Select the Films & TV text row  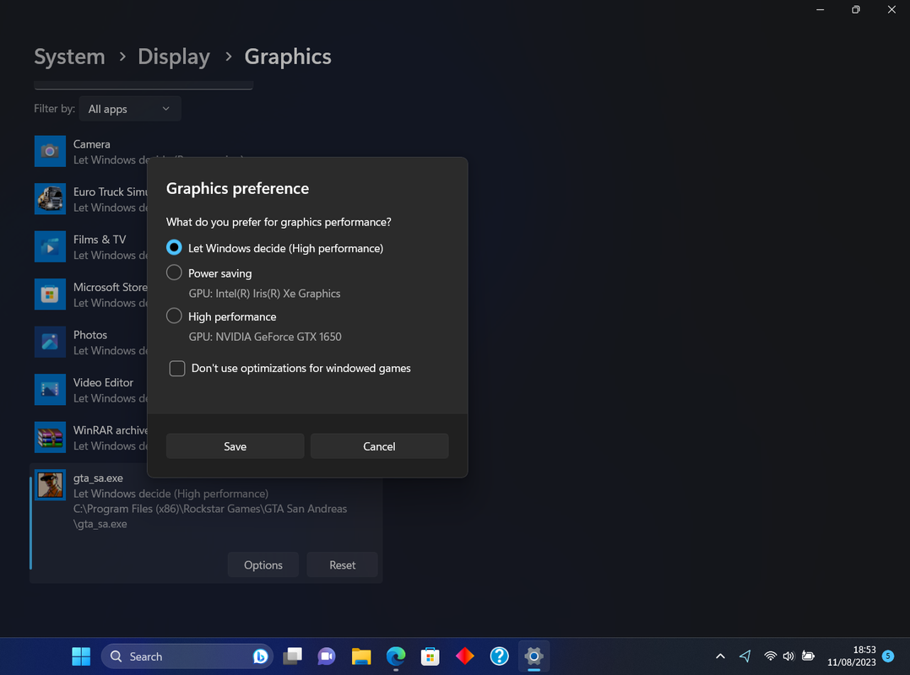click(x=100, y=240)
